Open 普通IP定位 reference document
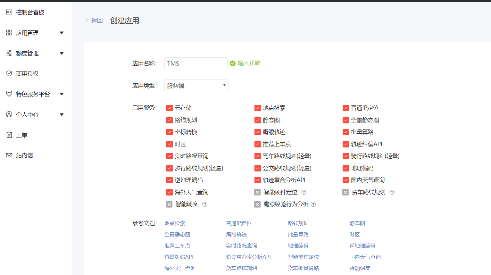The width and height of the screenshot is (491, 275). point(239,223)
